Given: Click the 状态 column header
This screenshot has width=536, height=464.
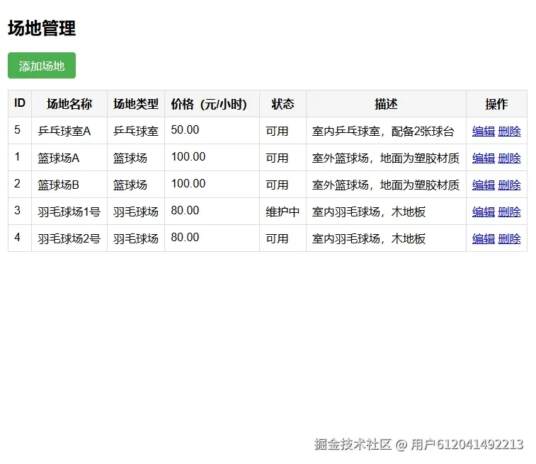Looking at the screenshot, I should [283, 104].
